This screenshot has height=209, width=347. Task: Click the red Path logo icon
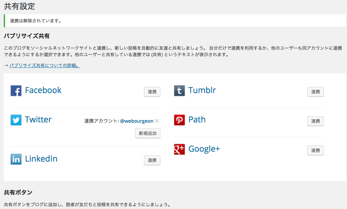tap(179, 120)
